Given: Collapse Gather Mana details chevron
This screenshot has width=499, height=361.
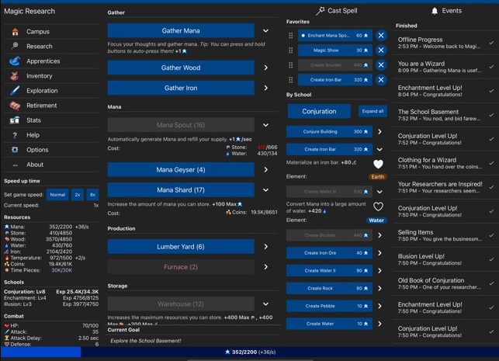Looking at the screenshot, I should click(265, 31).
